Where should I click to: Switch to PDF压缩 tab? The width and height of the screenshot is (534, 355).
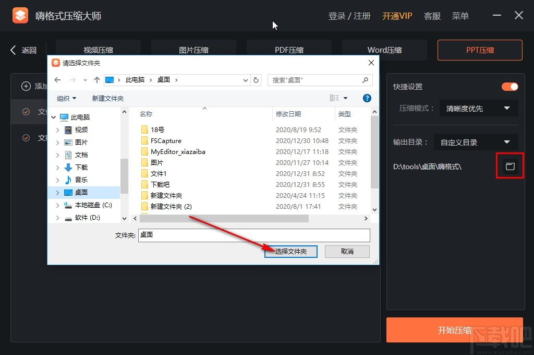(x=289, y=50)
